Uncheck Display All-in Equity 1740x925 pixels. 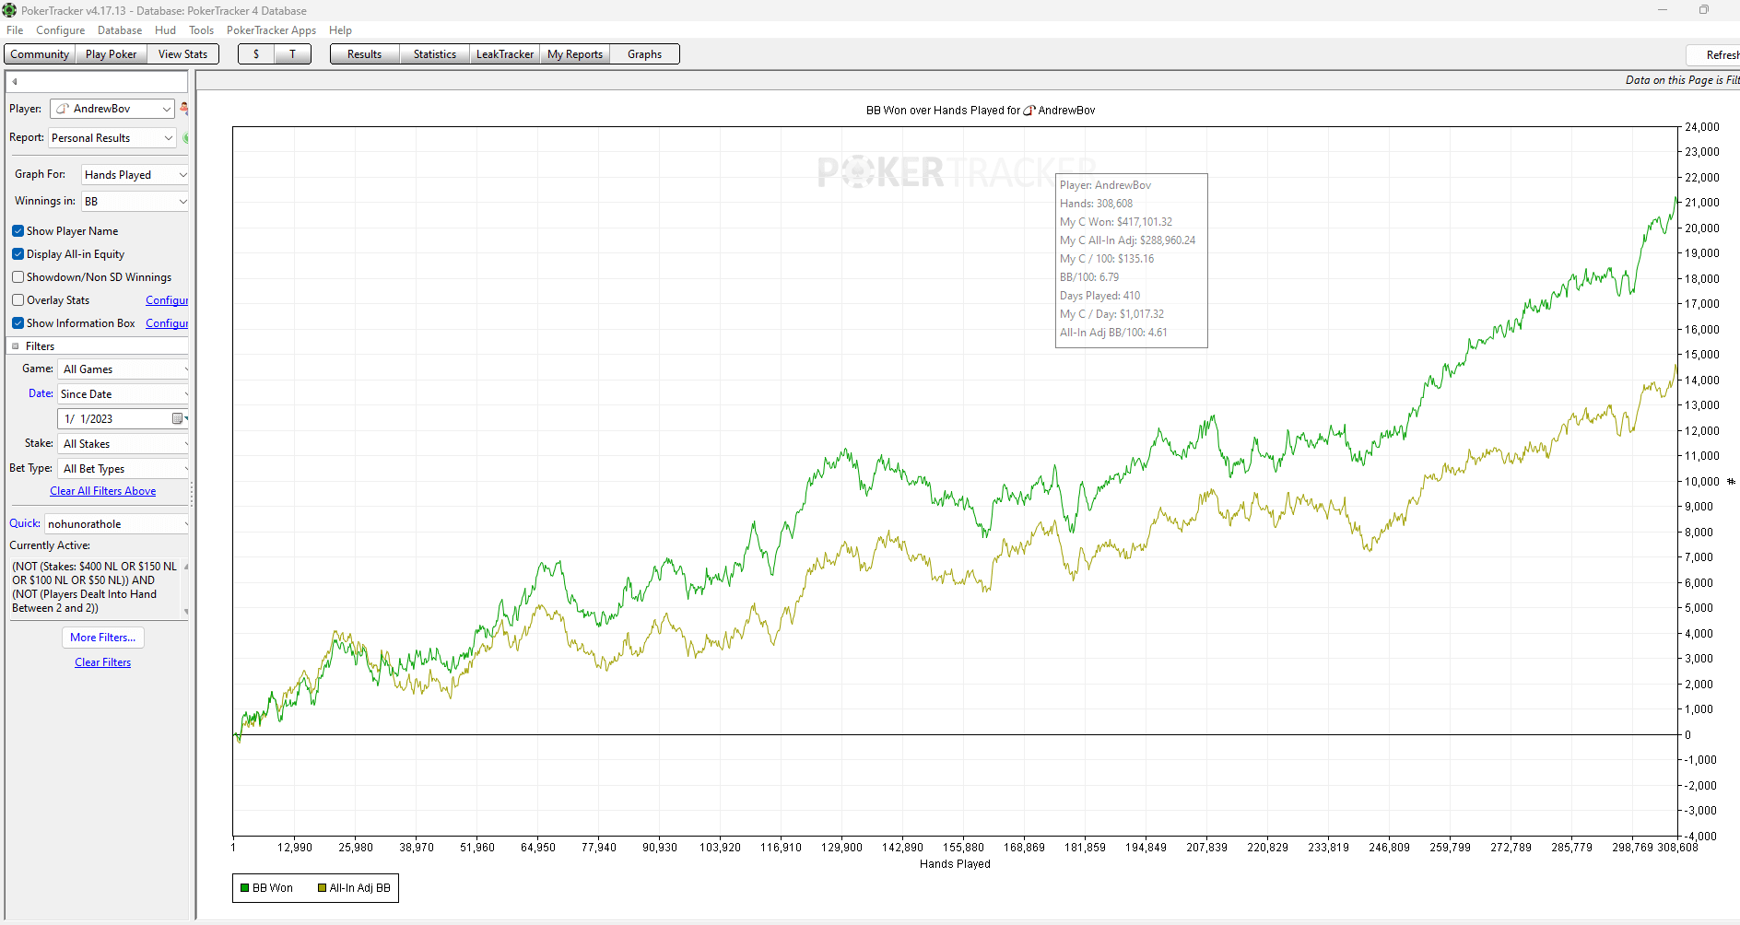click(x=18, y=254)
